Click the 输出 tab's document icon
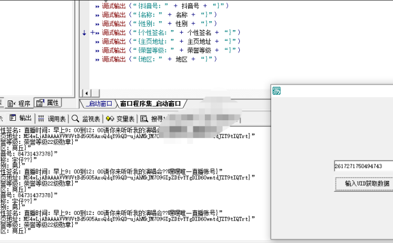 (x=13, y=118)
